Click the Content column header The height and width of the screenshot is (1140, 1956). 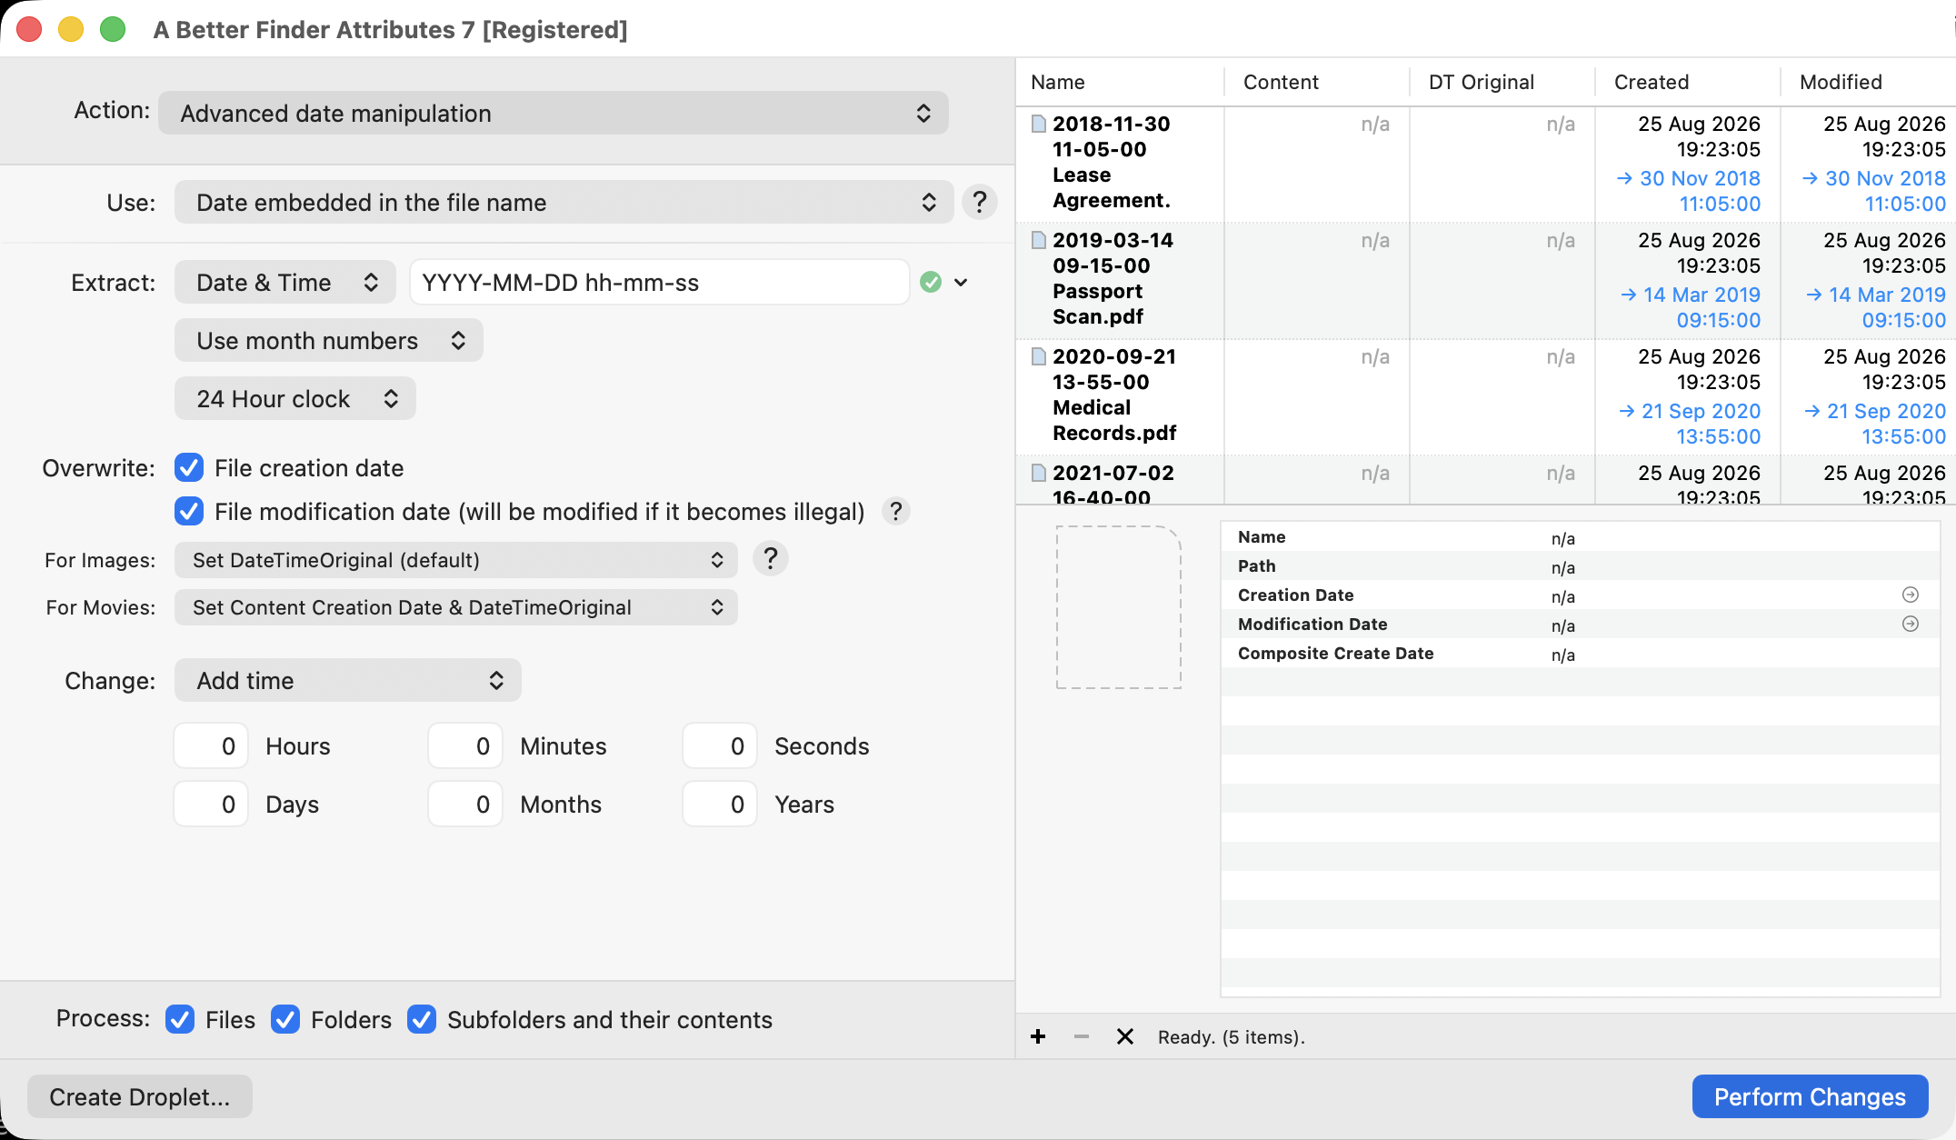pyautogui.click(x=1317, y=82)
